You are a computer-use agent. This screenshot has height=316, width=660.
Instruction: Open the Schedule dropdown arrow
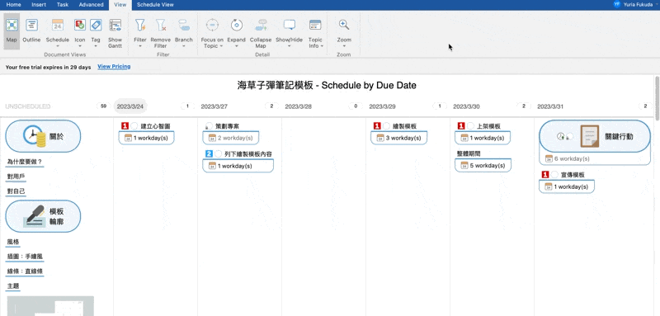[58, 46]
